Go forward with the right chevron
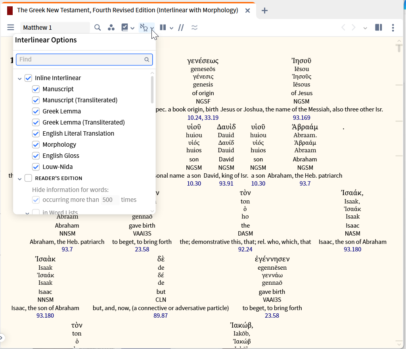This screenshot has width=406, height=349. [353, 27]
